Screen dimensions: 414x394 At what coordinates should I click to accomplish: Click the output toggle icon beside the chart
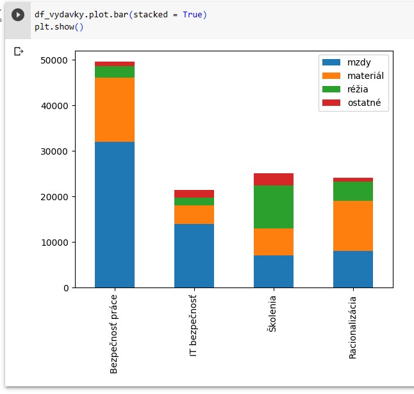[18, 51]
